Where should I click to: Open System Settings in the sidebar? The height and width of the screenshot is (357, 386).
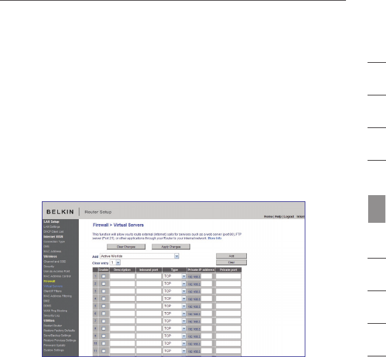54,350
